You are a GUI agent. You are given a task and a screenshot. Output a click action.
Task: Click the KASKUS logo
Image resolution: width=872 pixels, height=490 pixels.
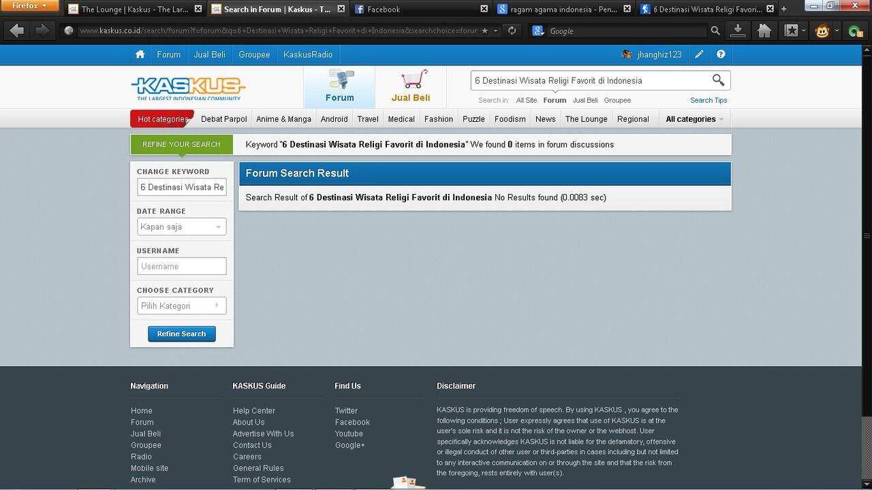188,88
